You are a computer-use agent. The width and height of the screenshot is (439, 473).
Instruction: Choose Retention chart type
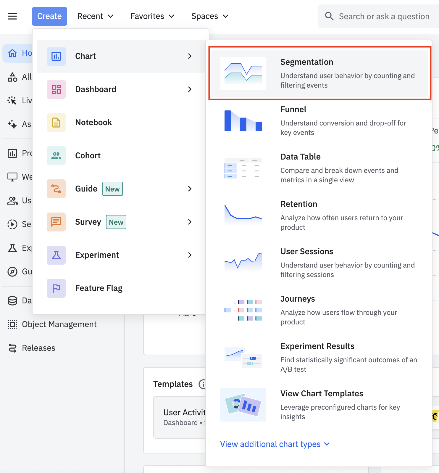[x=320, y=215]
